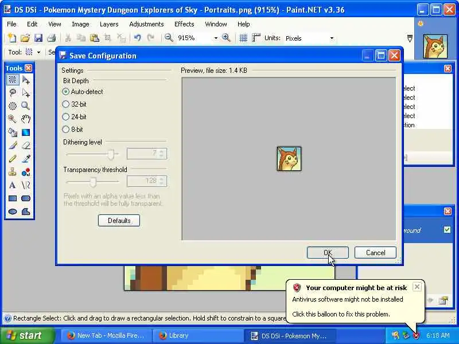Select the Rectangle Select tool
Image resolution: width=459 pixels, height=344 pixels.
(12, 80)
